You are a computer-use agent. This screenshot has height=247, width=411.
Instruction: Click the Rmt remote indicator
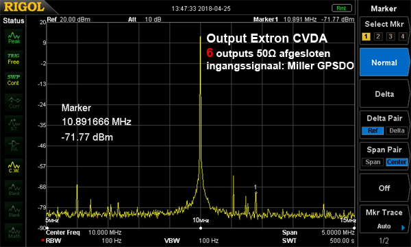click(342, 8)
